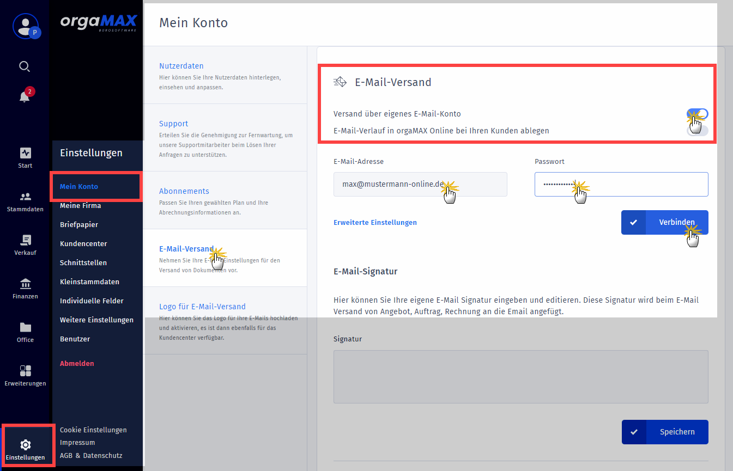Select Meine Firma menu item
The height and width of the screenshot is (471, 733).
pyautogui.click(x=80, y=206)
